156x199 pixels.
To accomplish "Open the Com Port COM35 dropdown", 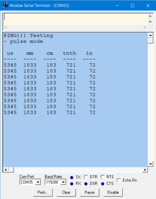I will [38, 182].
